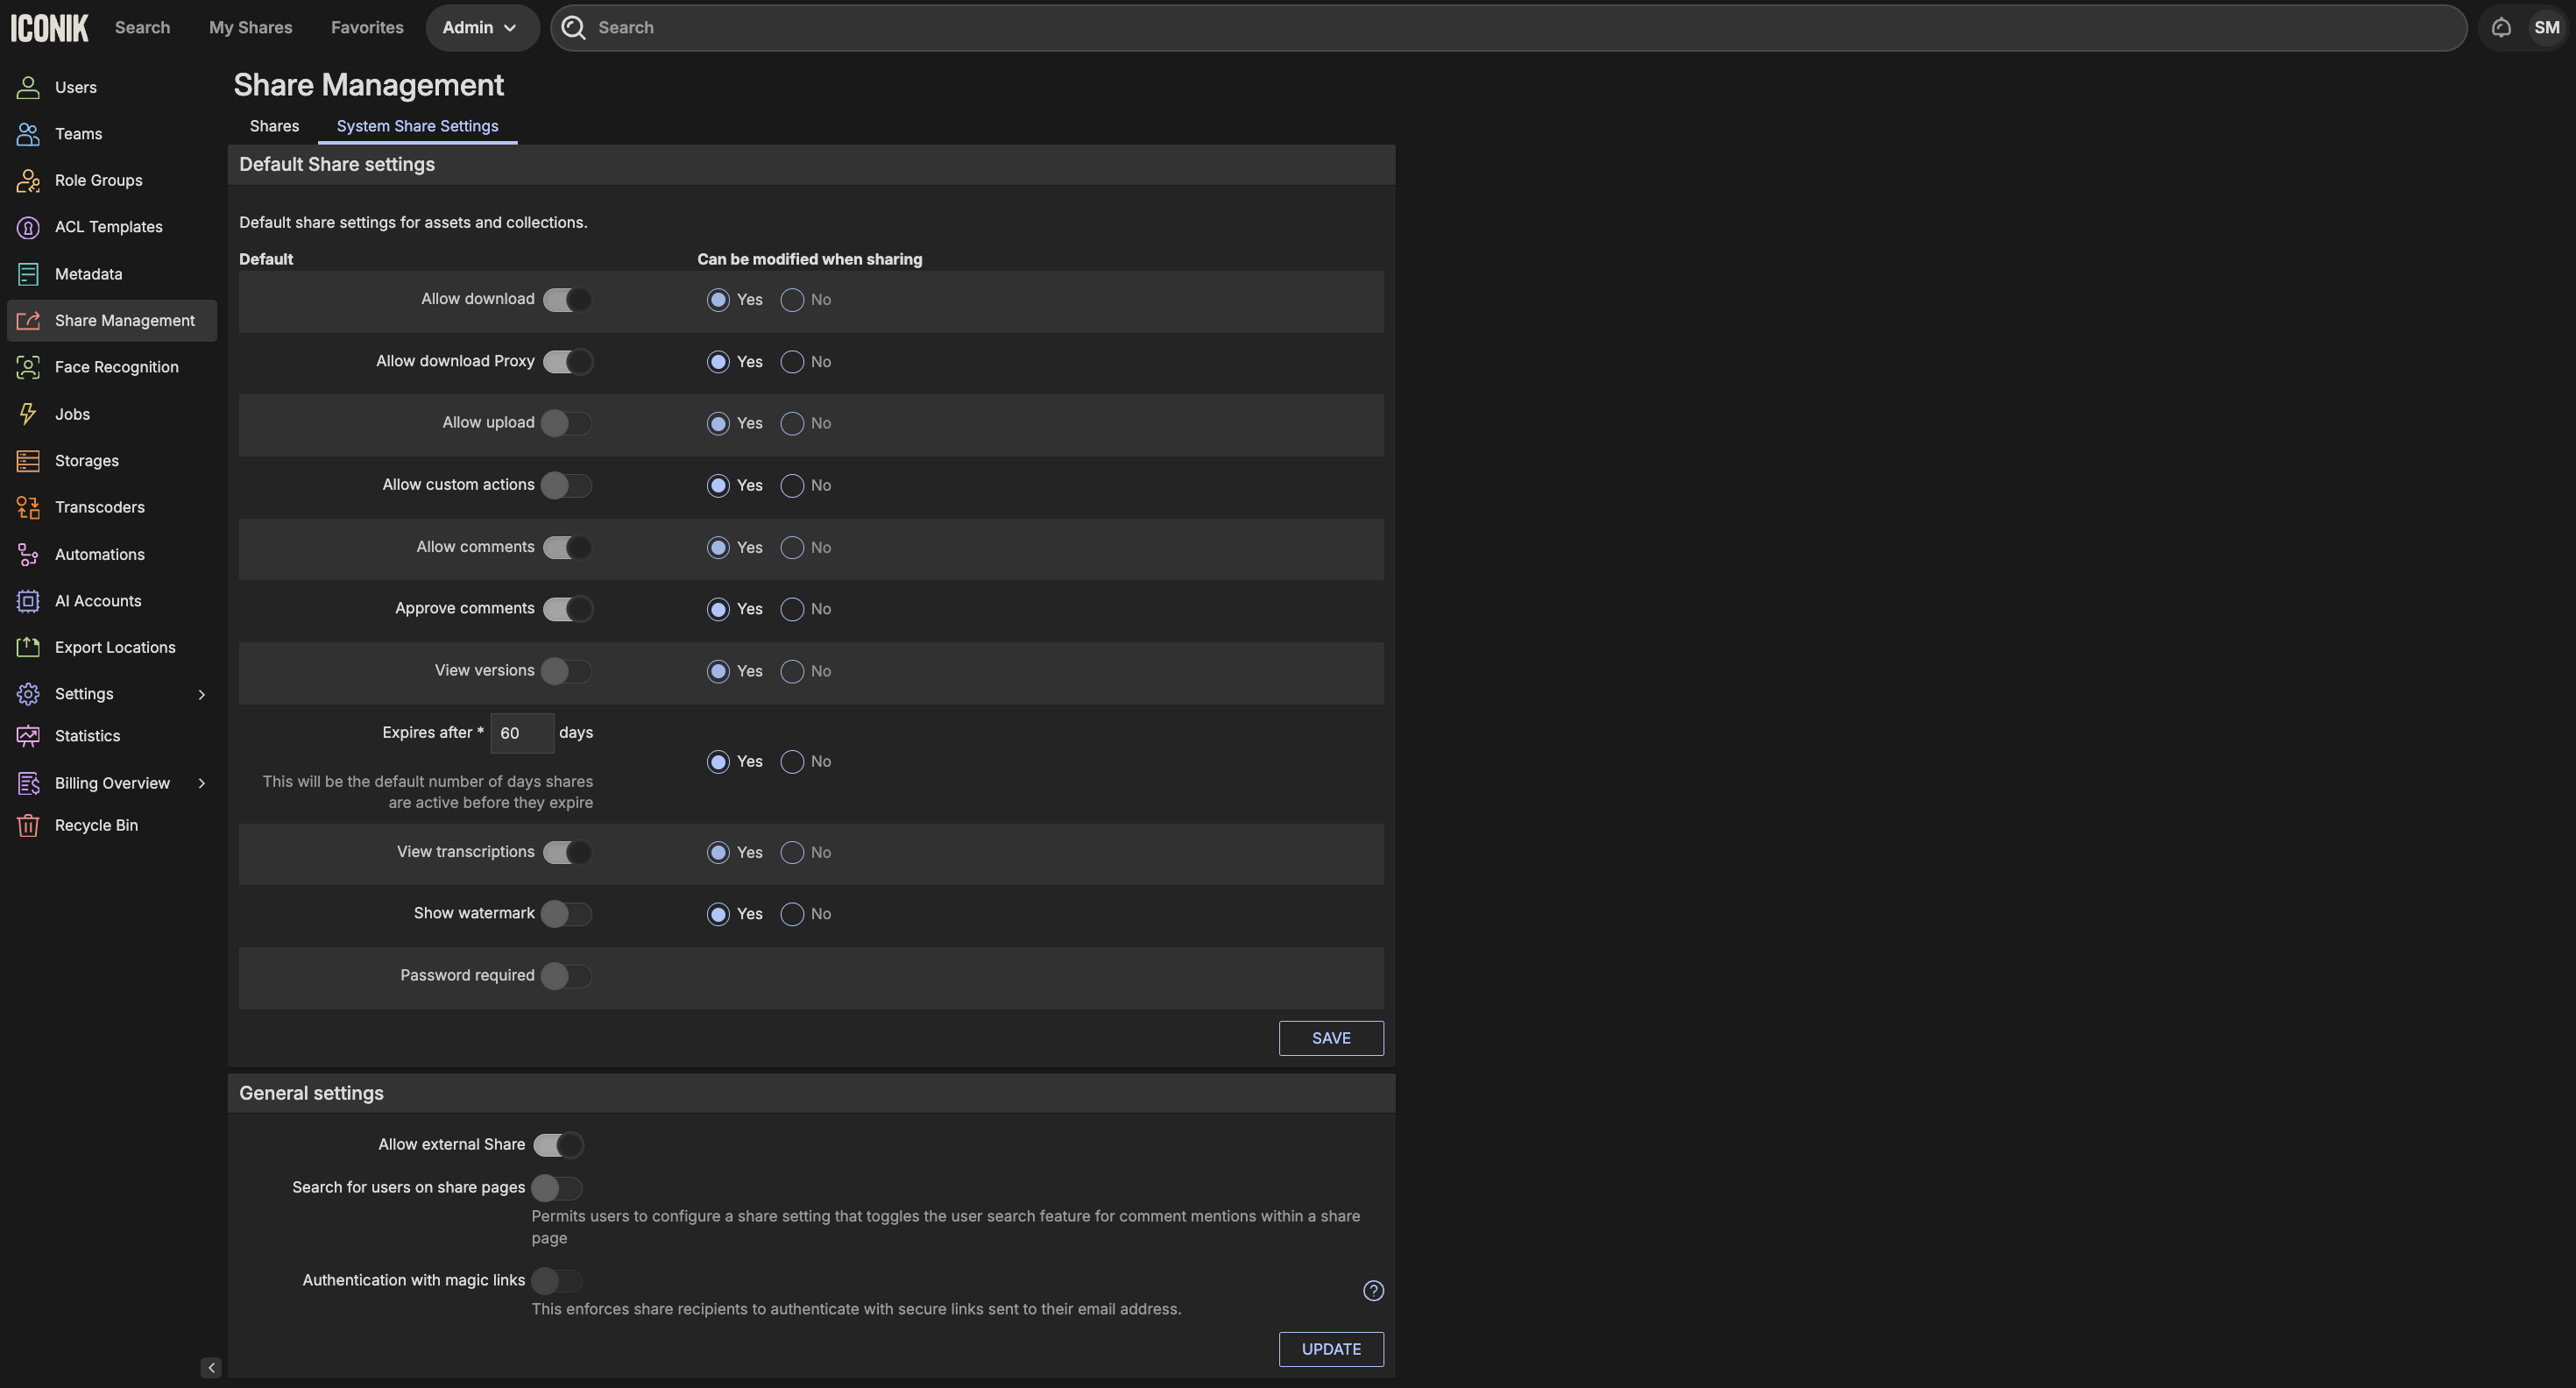Screen dimensions: 2576x1388
Task: Open the Recycle Bin trash icon
Action: click(28, 825)
